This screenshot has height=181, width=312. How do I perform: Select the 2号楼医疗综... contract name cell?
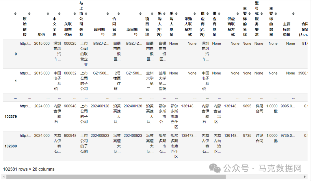click(x=117, y=81)
